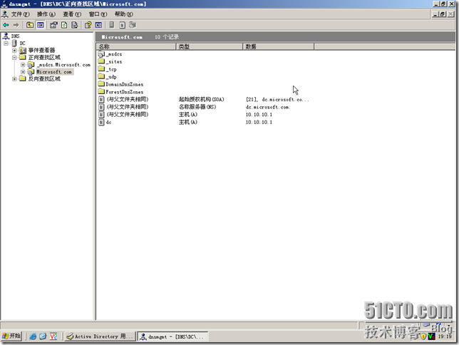Select the dc host record
The height and width of the screenshot is (345, 459).
(x=185, y=122)
